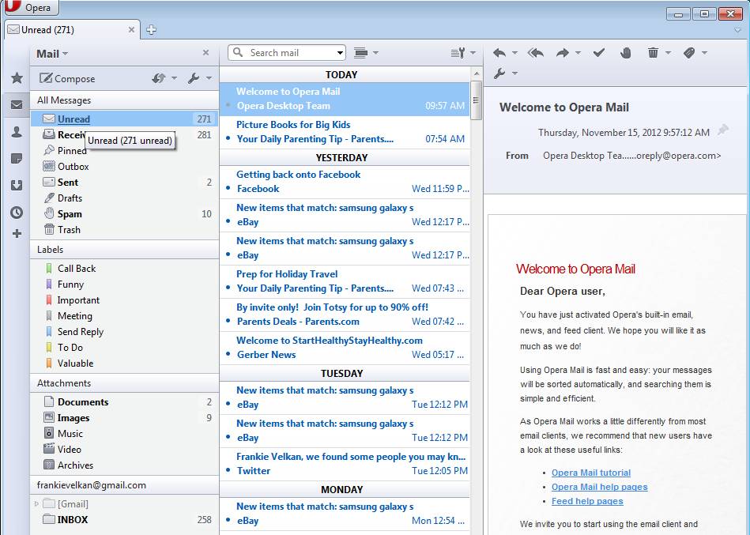Open the History clock panel
The image size is (750, 535).
pos(17,213)
